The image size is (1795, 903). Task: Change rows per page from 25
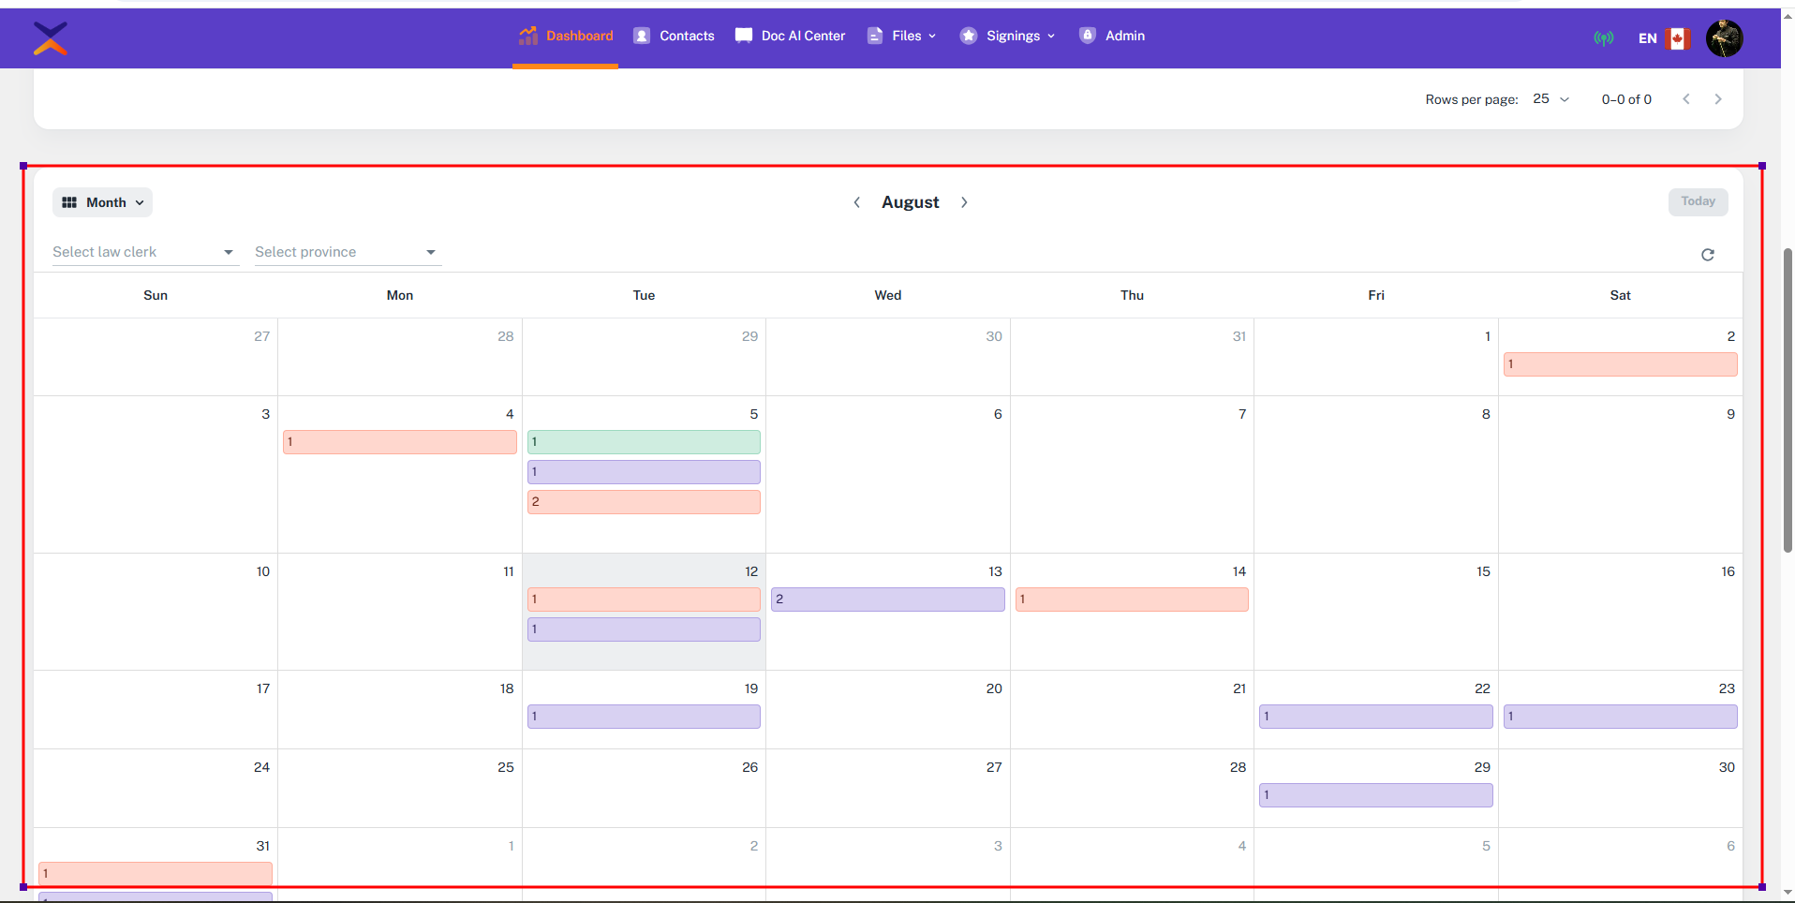pos(1550,99)
